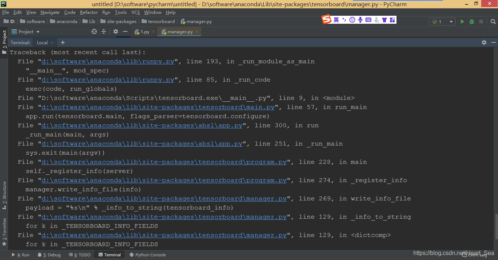This screenshot has width=498, height=260.
Task: Click the grey Stop button in toolbar
Action: pyautogui.click(x=481, y=22)
